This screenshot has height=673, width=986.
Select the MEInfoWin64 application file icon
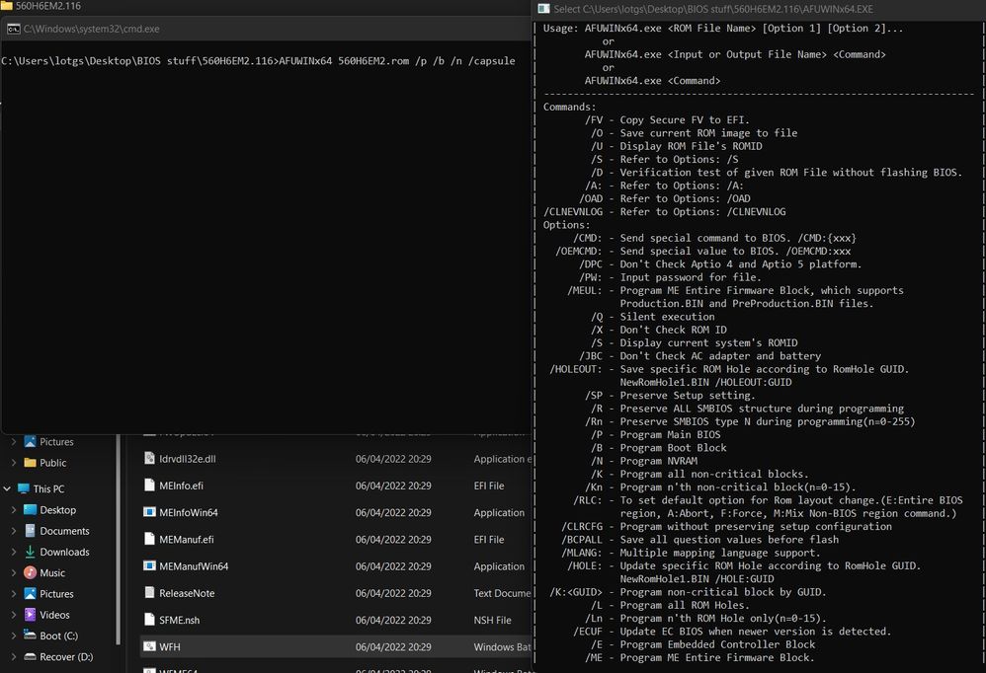(149, 512)
